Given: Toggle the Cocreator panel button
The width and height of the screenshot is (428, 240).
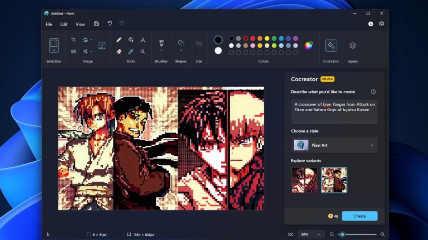Looking at the screenshot, I should click(x=331, y=45).
